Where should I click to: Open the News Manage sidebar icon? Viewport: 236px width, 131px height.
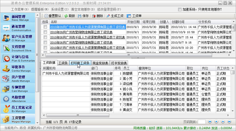coord(6,18)
